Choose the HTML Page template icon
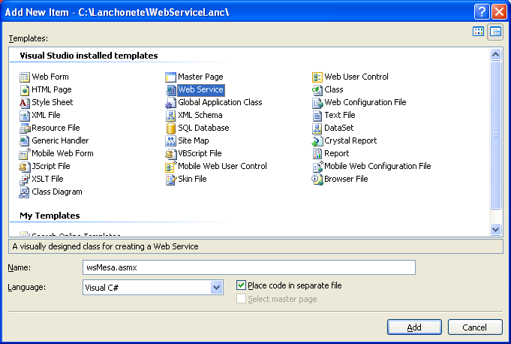This screenshot has height=344, width=511. tap(25, 90)
